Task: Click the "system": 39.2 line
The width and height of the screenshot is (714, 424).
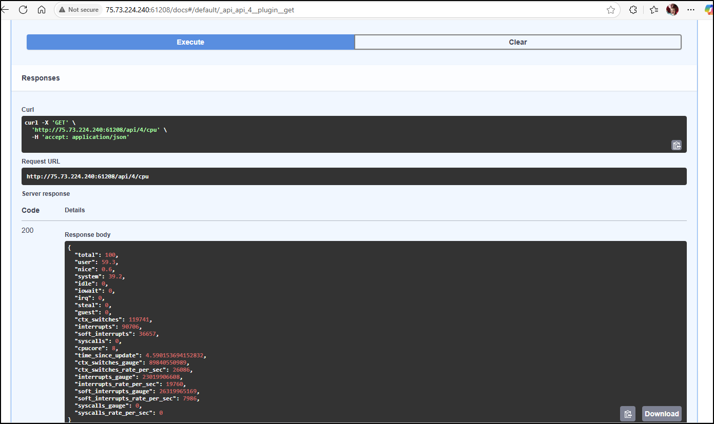Action: 100,276
